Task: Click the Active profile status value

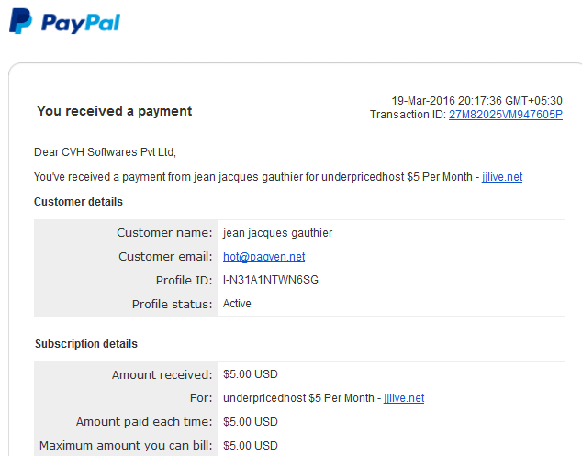Action: click(237, 304)
